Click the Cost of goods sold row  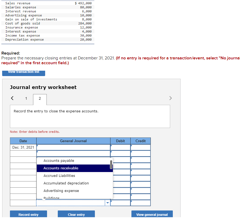pyautogui.click(x=48, y=23)
